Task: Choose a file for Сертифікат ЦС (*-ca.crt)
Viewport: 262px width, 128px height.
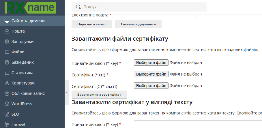Action: [x=151, y=86]
